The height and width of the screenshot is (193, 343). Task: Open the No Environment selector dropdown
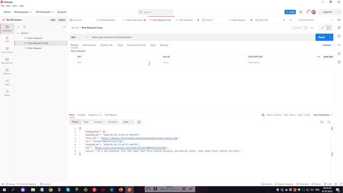pos(316,20)
